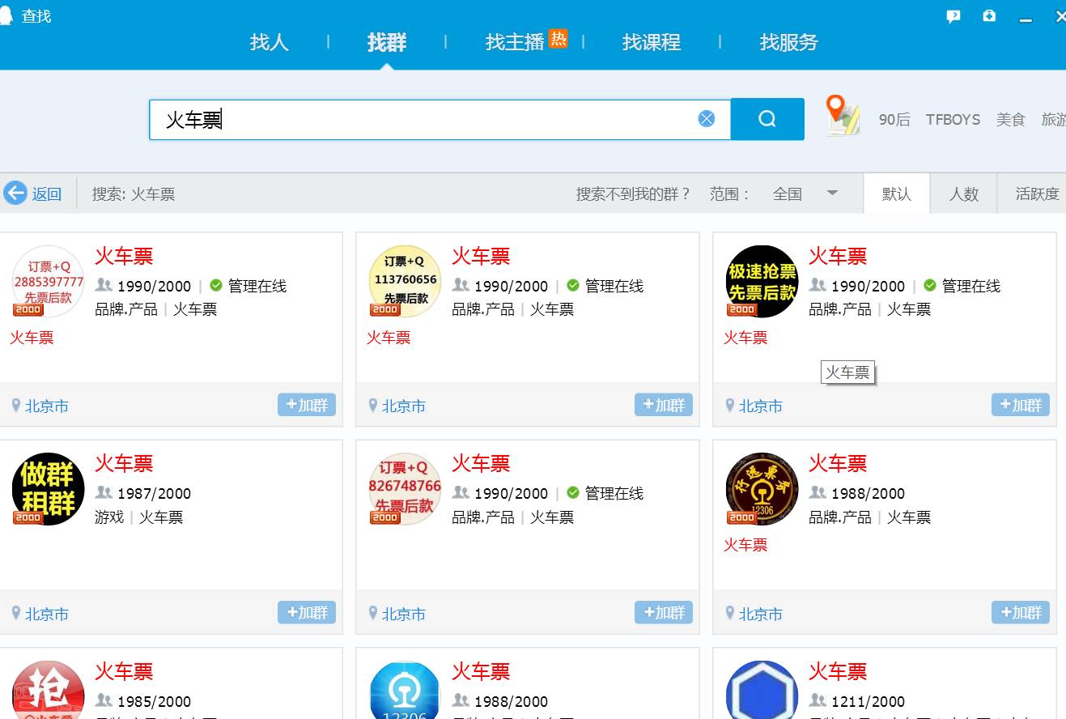Open the blue 12306 group avatar
Image resolution: width=1066 pixels, height=719 pixels.
coord(406,690)
